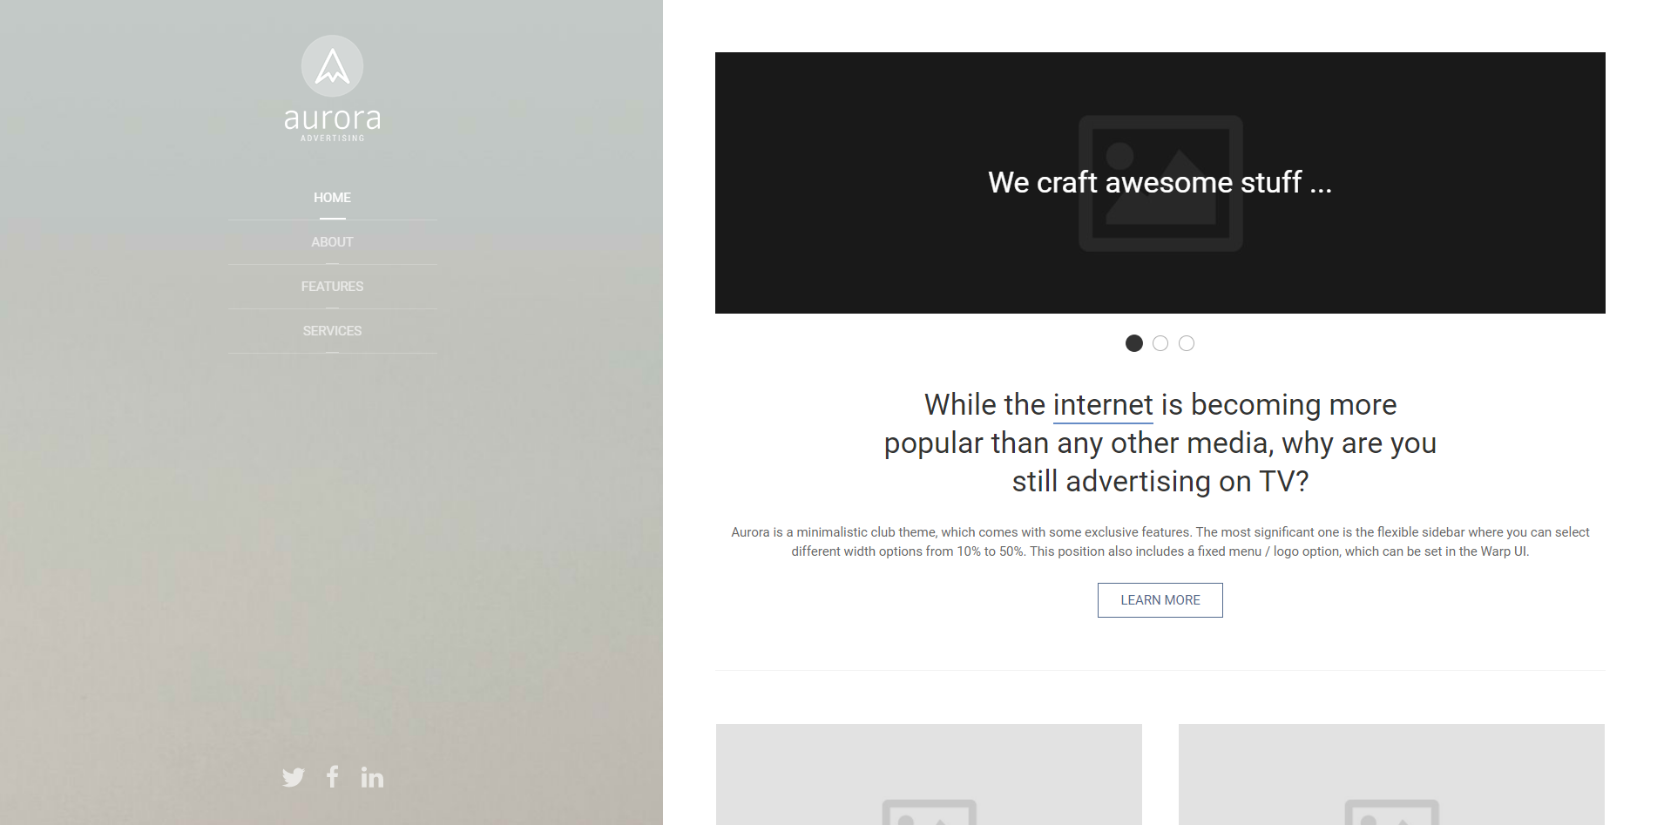Click the slideshow image placeholder icon

[1160, 183]
